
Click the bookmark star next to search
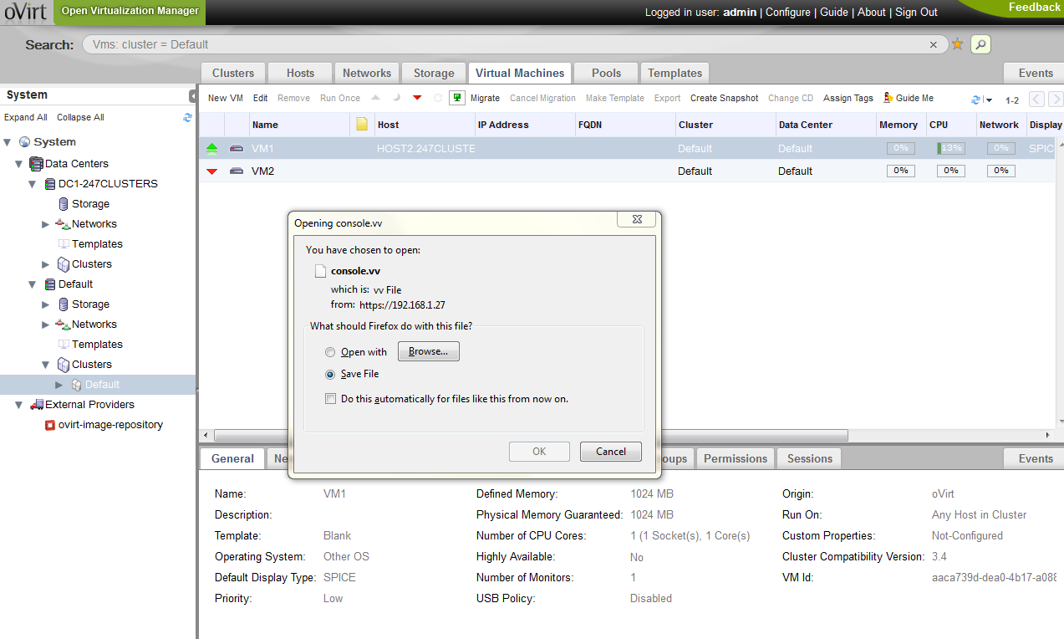pos(957,44)
